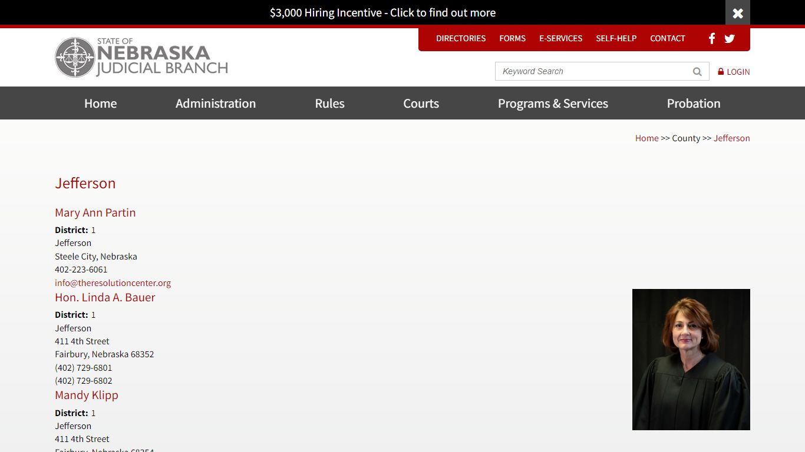Viewport: 805px width, 452px height.
Task: Open the Administration navigation item
Action: pyautogui.click(x=216, y=103)
